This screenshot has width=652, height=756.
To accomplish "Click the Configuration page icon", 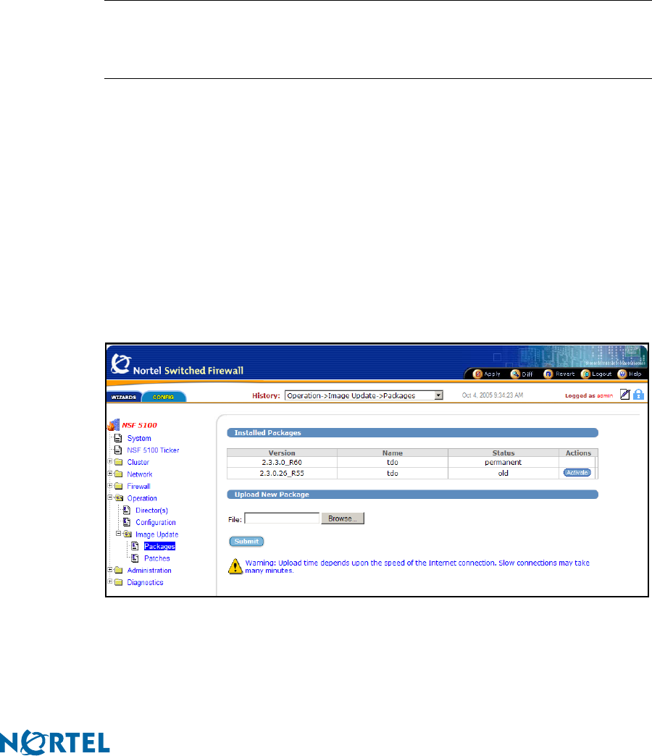I will pyautogui.click(x=127, y=522).
